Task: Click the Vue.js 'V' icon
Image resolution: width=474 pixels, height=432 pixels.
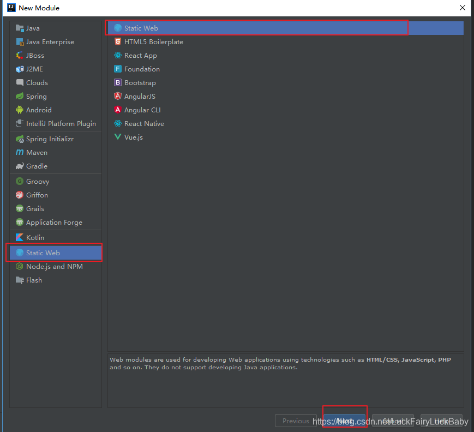Action: click(118, 137)
